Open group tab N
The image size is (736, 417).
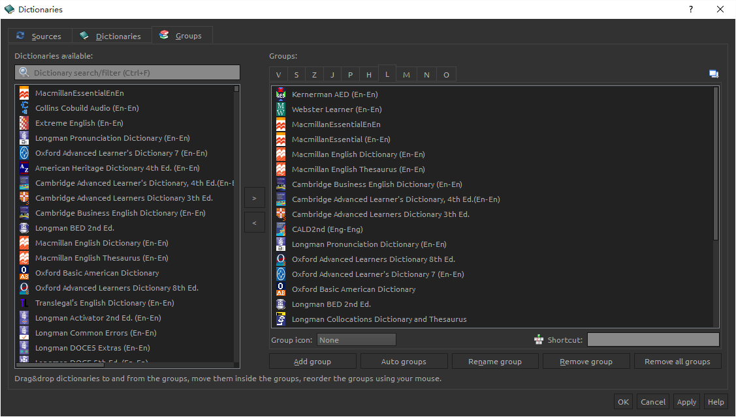[x=426, y=75]
